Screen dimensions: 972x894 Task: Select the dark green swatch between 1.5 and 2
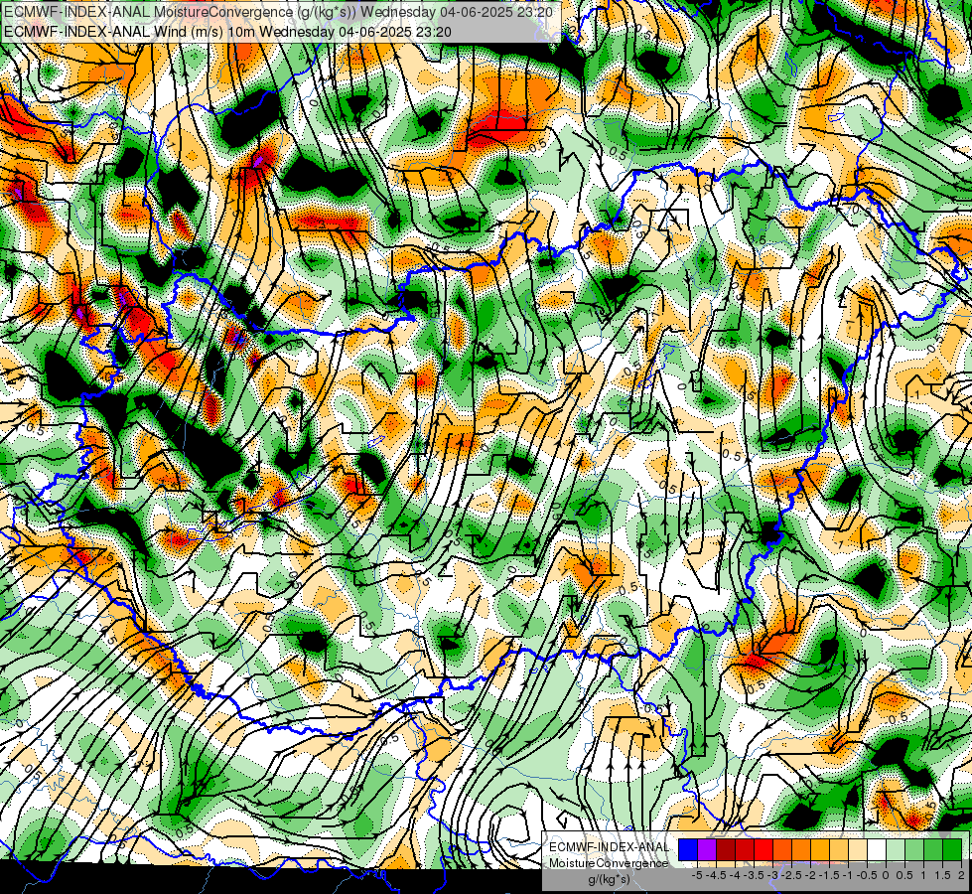click(952, 849)
